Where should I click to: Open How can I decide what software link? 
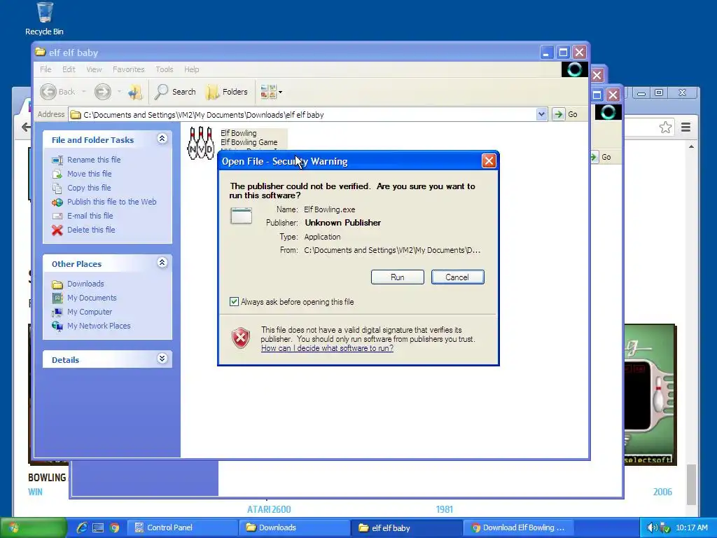[327, 349]
